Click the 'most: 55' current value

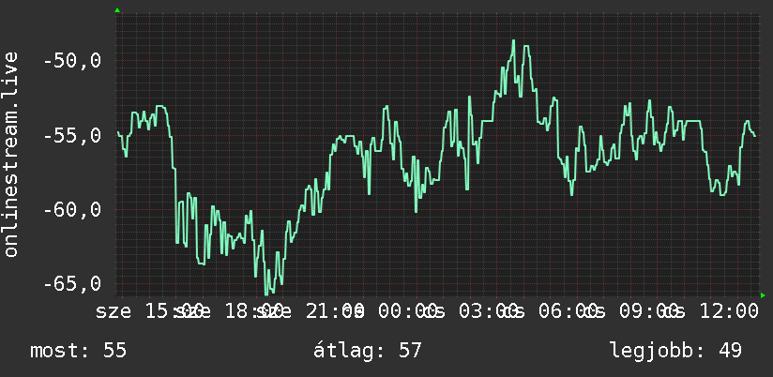click(x=79, y=351)
